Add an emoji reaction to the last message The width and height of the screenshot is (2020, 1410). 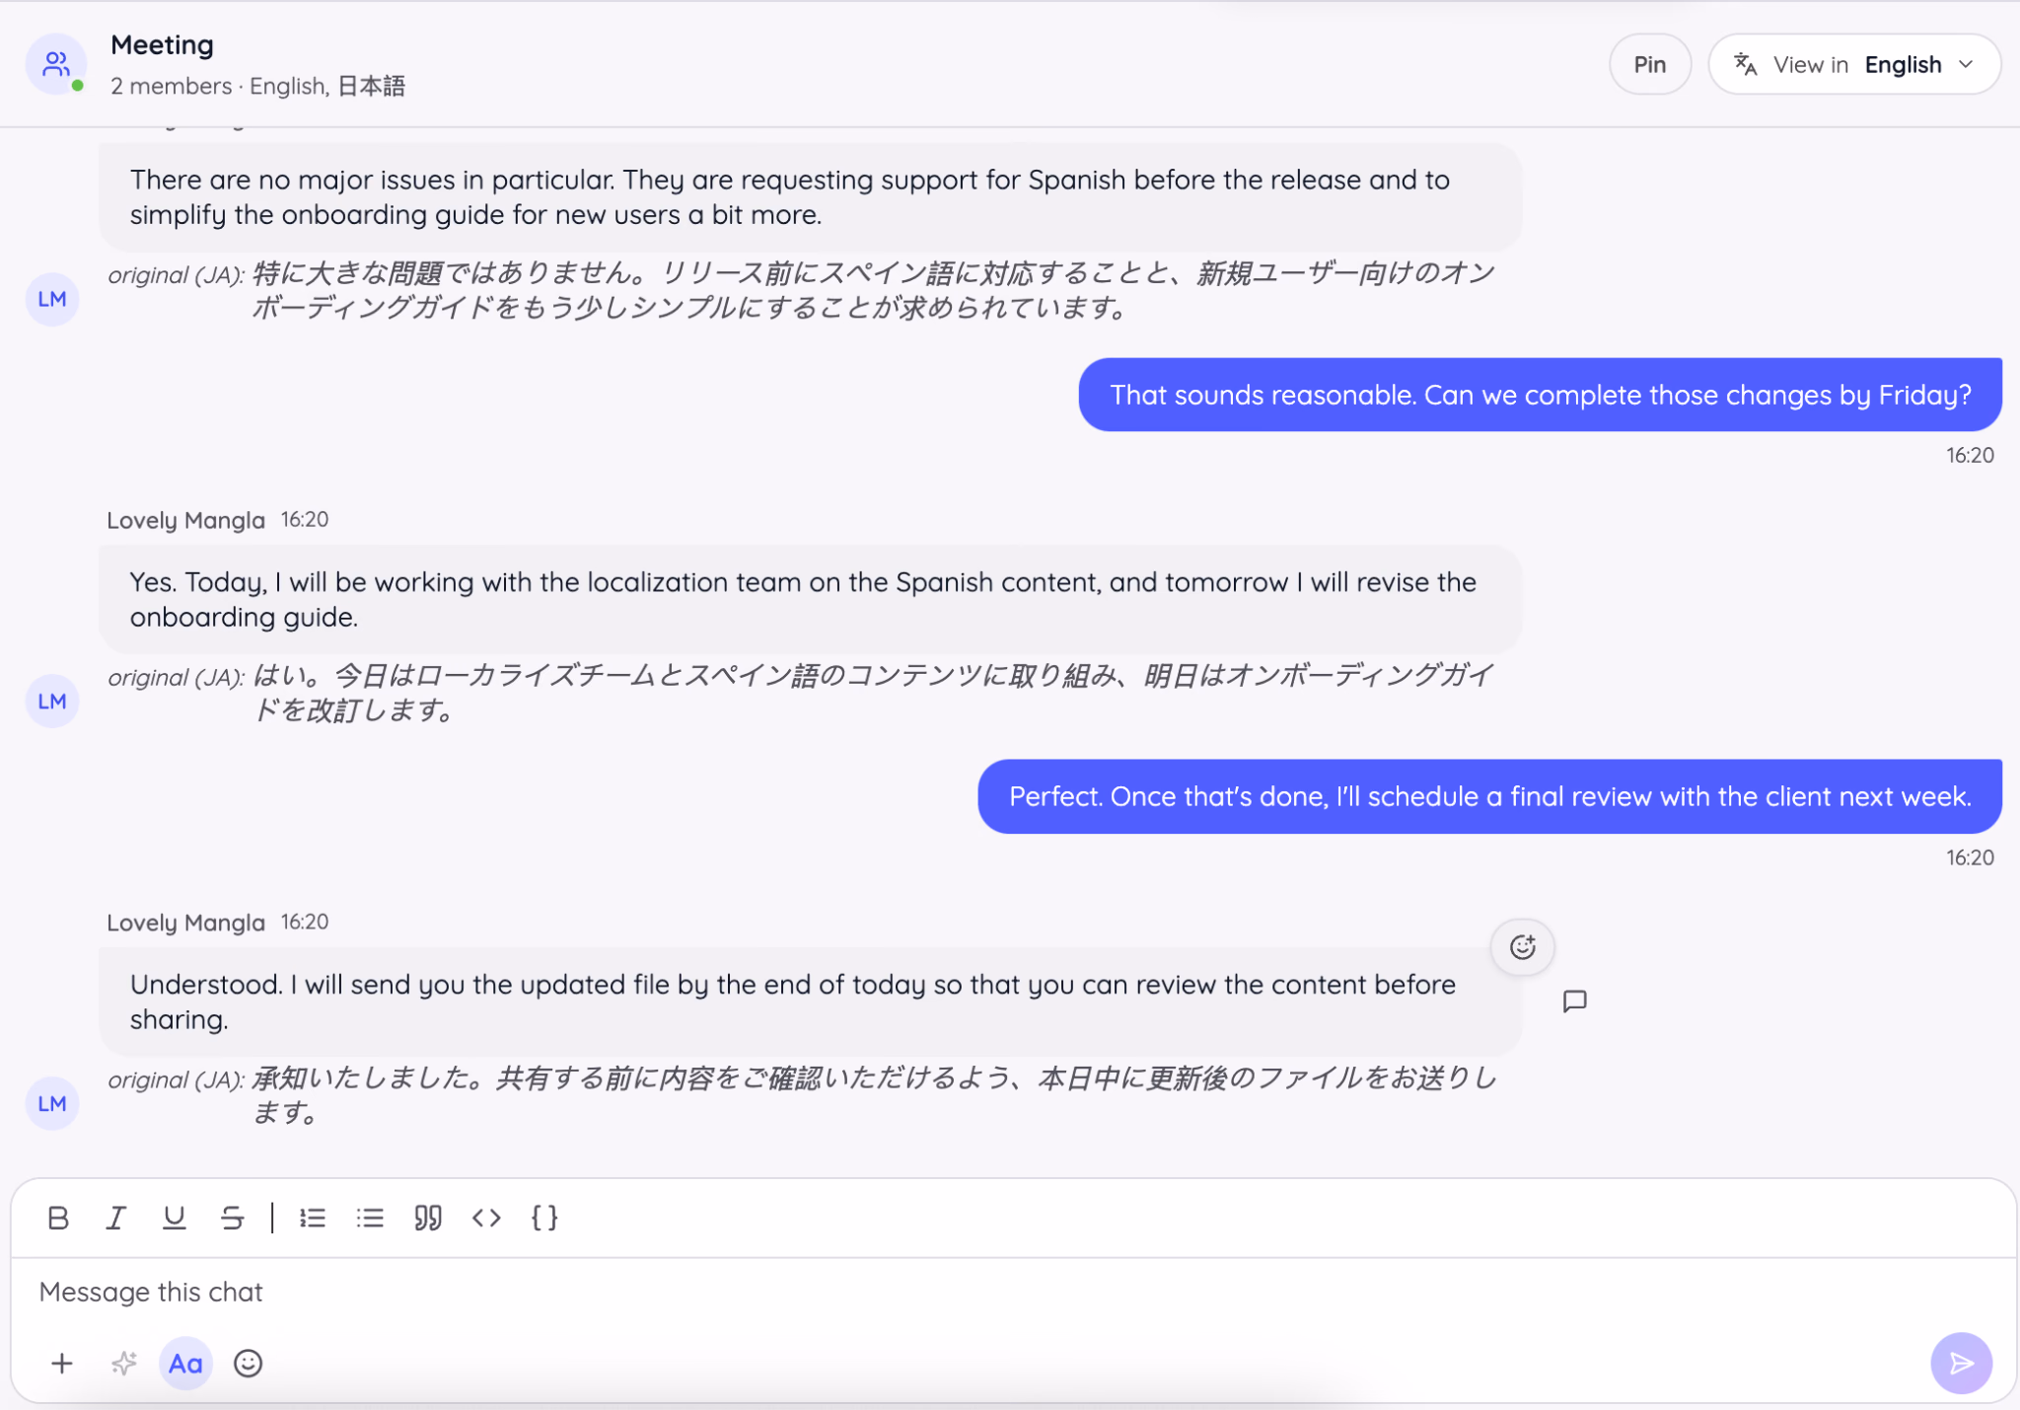tap(1523, 947)
